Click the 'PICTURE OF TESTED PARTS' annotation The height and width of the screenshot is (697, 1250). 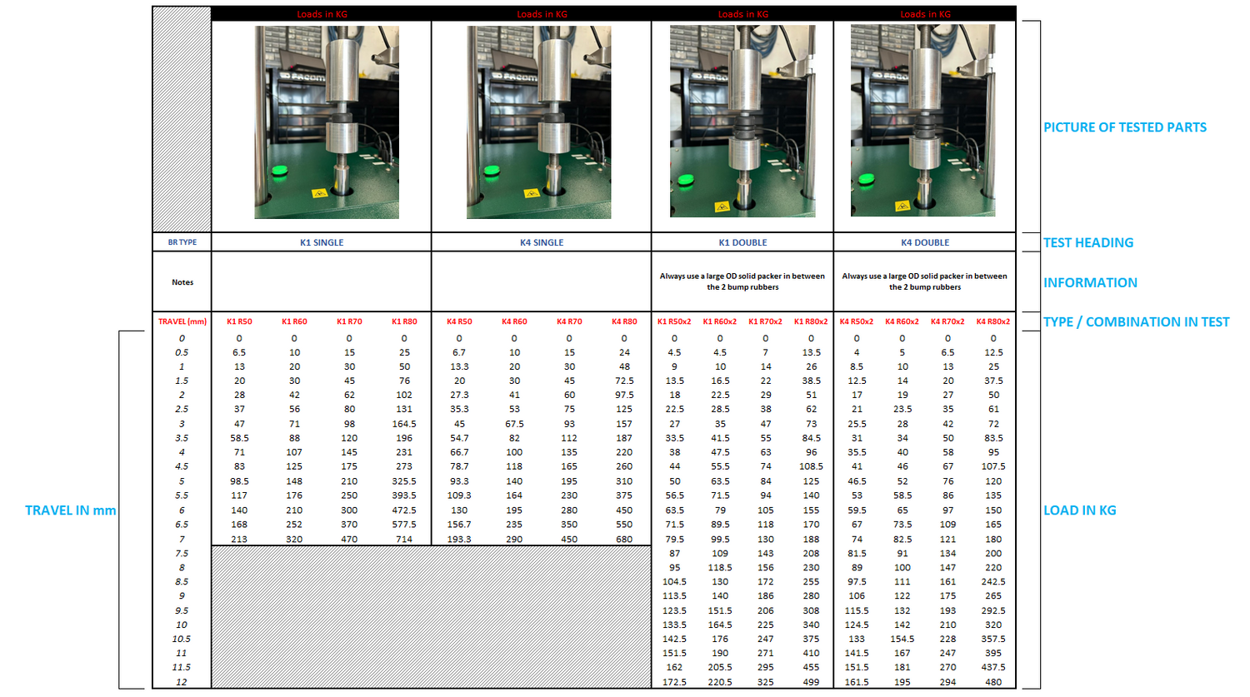(1123, 127)
